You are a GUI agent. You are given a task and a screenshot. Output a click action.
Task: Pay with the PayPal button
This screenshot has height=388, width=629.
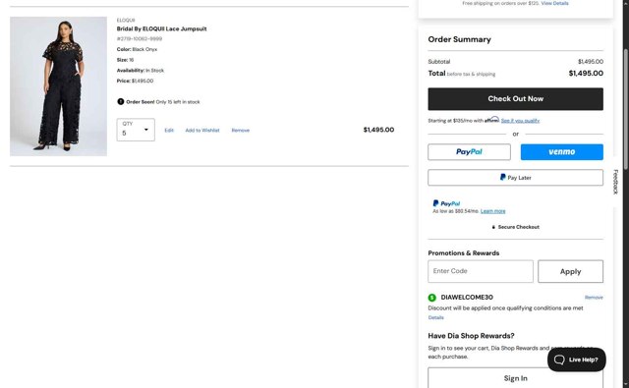pos(469,152)
